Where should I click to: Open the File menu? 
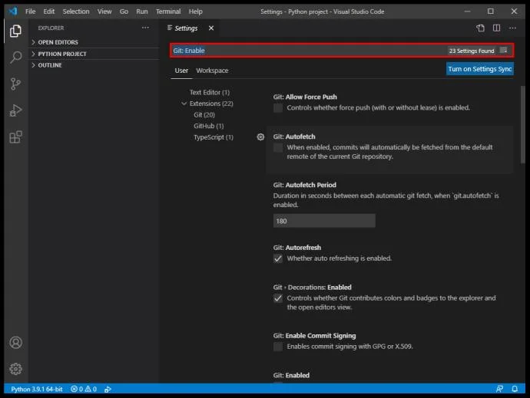click(30, 12)
